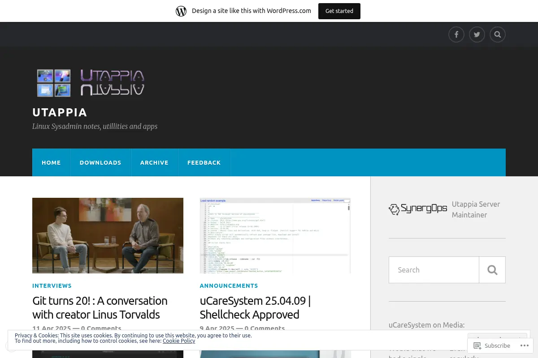Open the Downloads menu item
538x358 pixels.
(x=100, y=162)
